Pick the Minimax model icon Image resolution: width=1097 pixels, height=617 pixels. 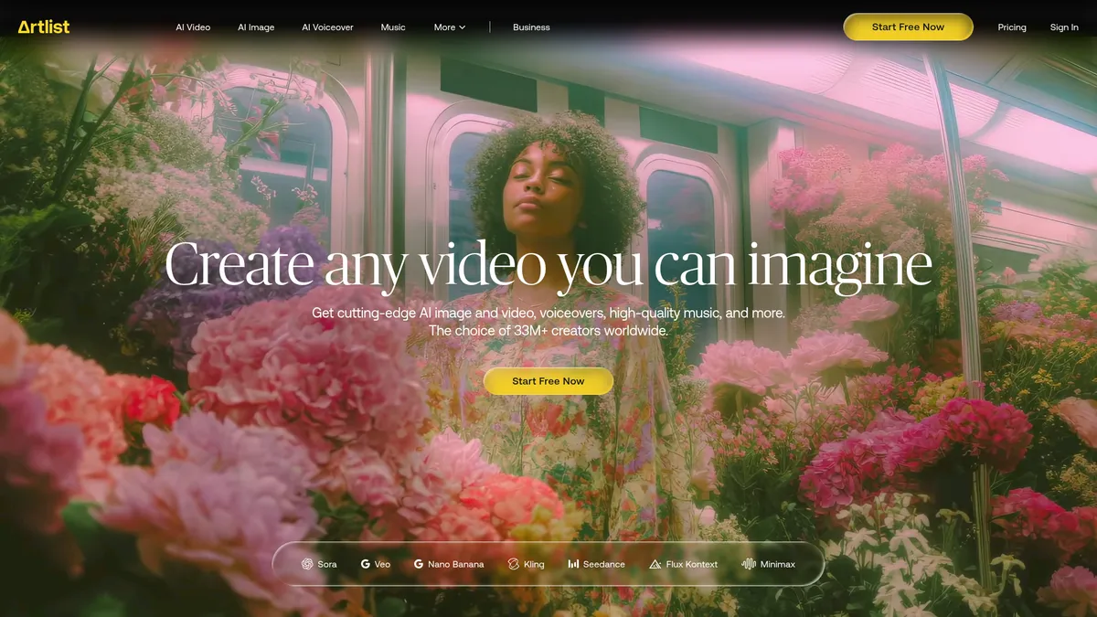[749, 564]
